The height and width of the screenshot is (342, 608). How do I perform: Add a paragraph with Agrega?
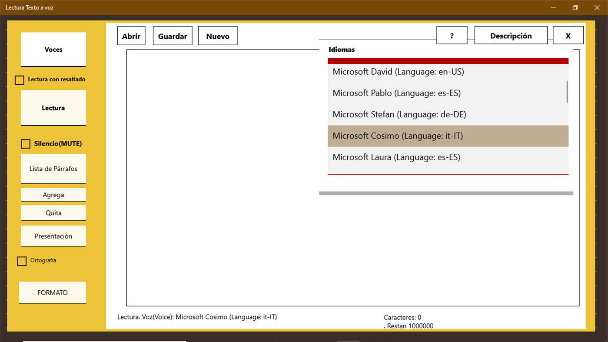tap(53, 195)
